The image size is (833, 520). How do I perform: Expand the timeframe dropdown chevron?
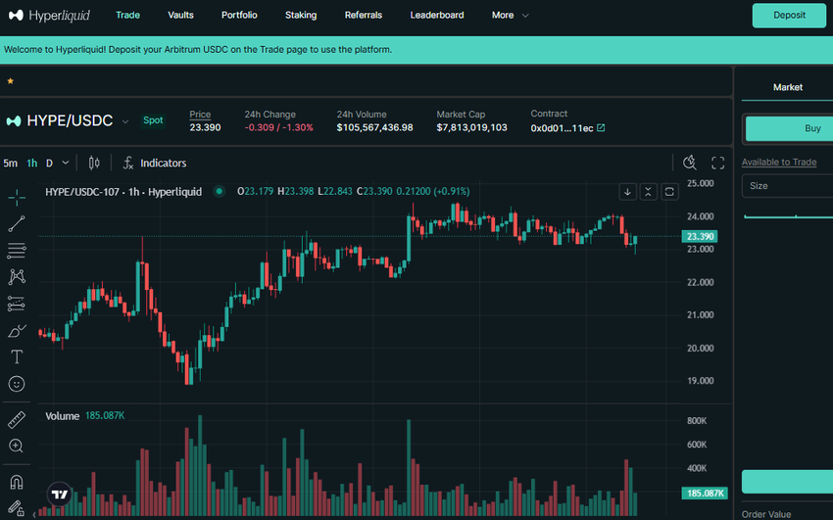66,163
